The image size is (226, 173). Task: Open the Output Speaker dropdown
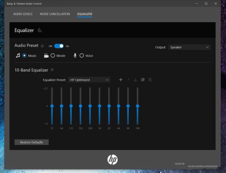pyautogui.click(x=189, y=47)
